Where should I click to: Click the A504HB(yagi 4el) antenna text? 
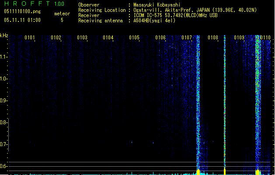[x=154, y=21]
